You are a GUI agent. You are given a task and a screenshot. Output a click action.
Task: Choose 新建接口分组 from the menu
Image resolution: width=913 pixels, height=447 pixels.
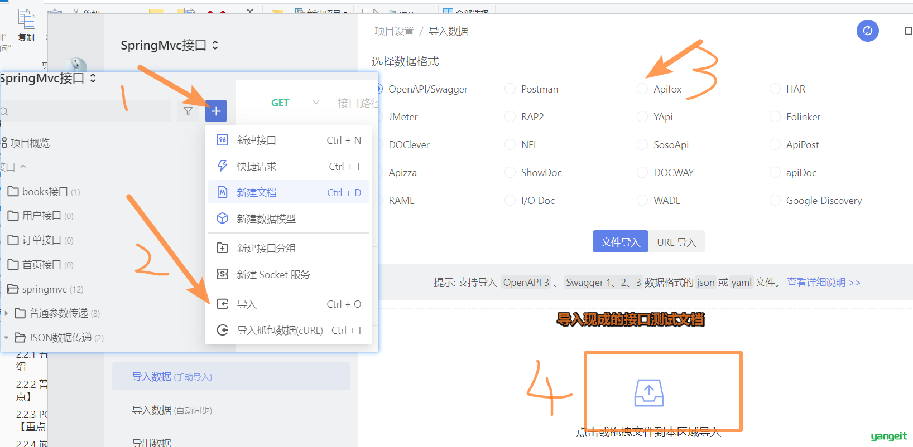click(x=289, y=248)
